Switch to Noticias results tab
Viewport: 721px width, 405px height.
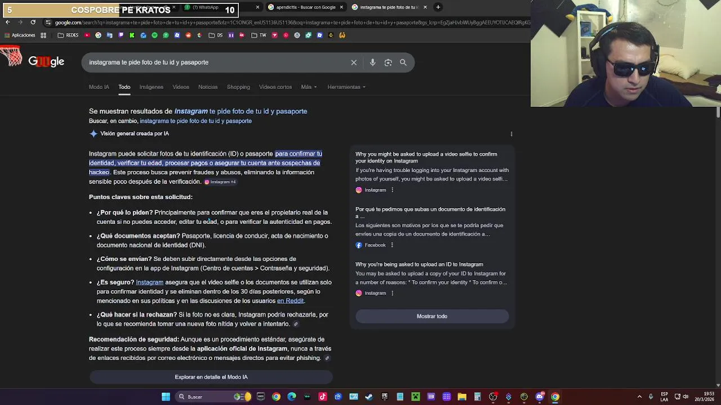pos(208,87)
